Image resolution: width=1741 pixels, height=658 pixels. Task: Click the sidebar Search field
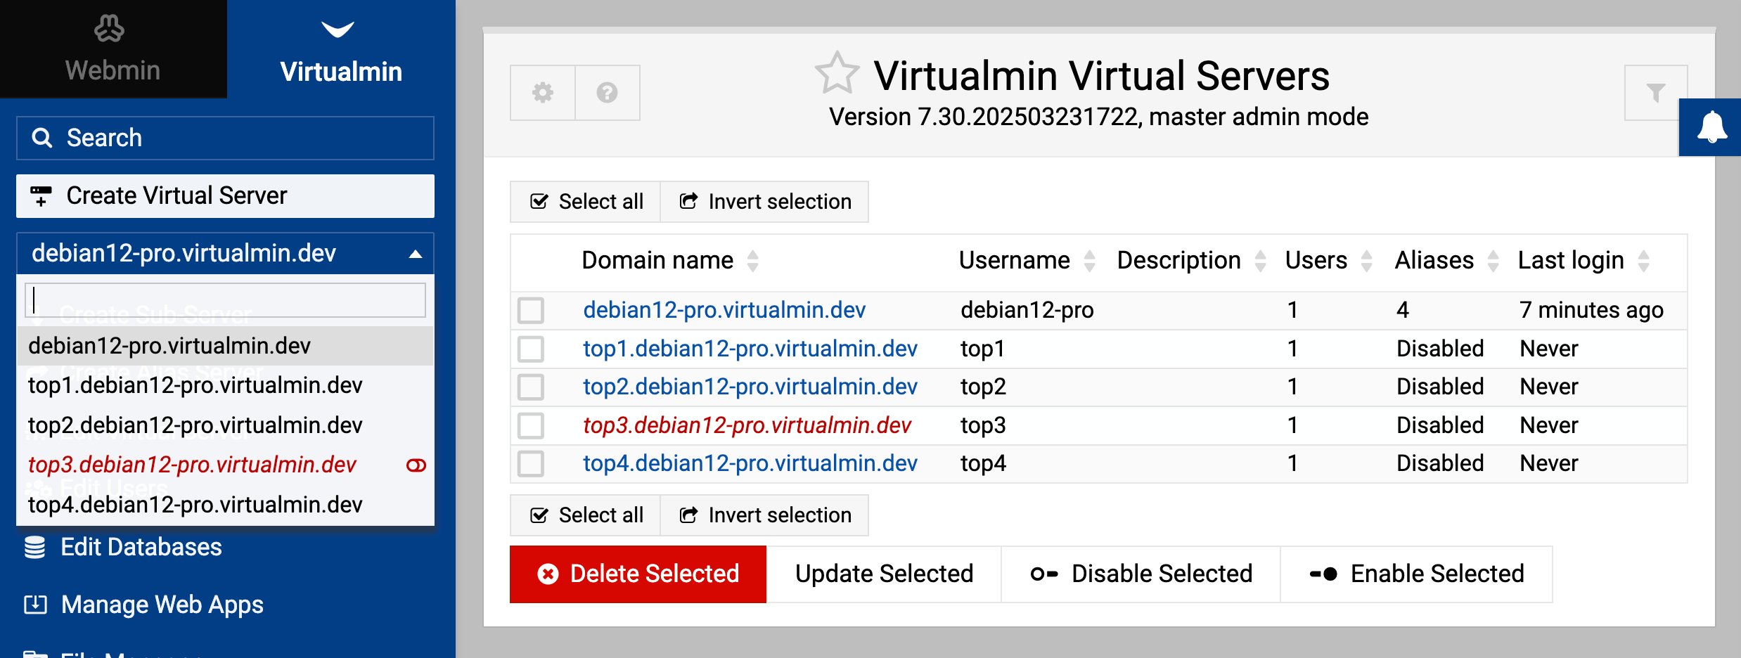tap(225, 138)
